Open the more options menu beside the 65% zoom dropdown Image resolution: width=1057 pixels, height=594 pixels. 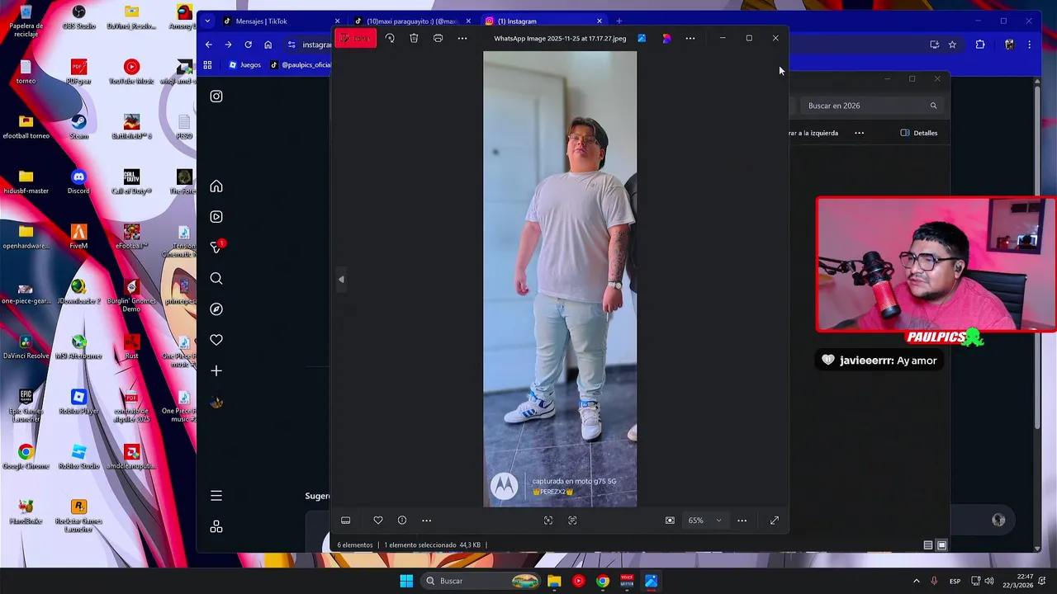click(742, 521)
